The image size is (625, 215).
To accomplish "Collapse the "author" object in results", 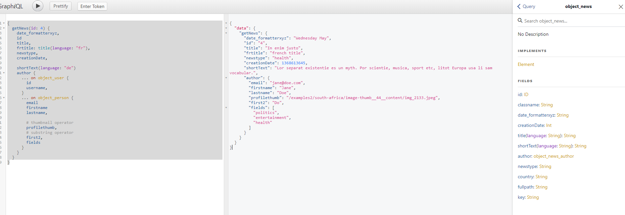I will tap(226, 78).
